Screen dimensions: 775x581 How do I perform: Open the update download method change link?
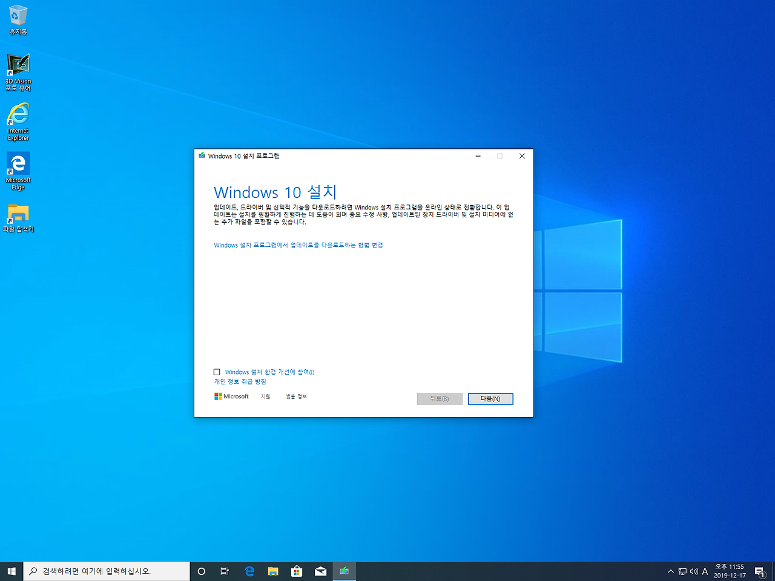298,245
